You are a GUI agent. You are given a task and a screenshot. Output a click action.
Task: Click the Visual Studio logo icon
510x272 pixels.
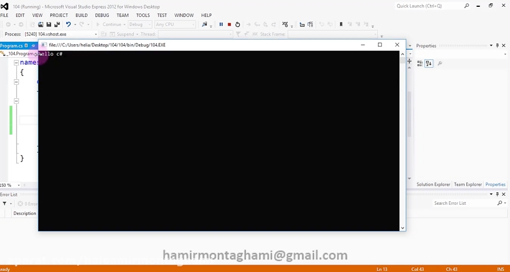point(4,6)
